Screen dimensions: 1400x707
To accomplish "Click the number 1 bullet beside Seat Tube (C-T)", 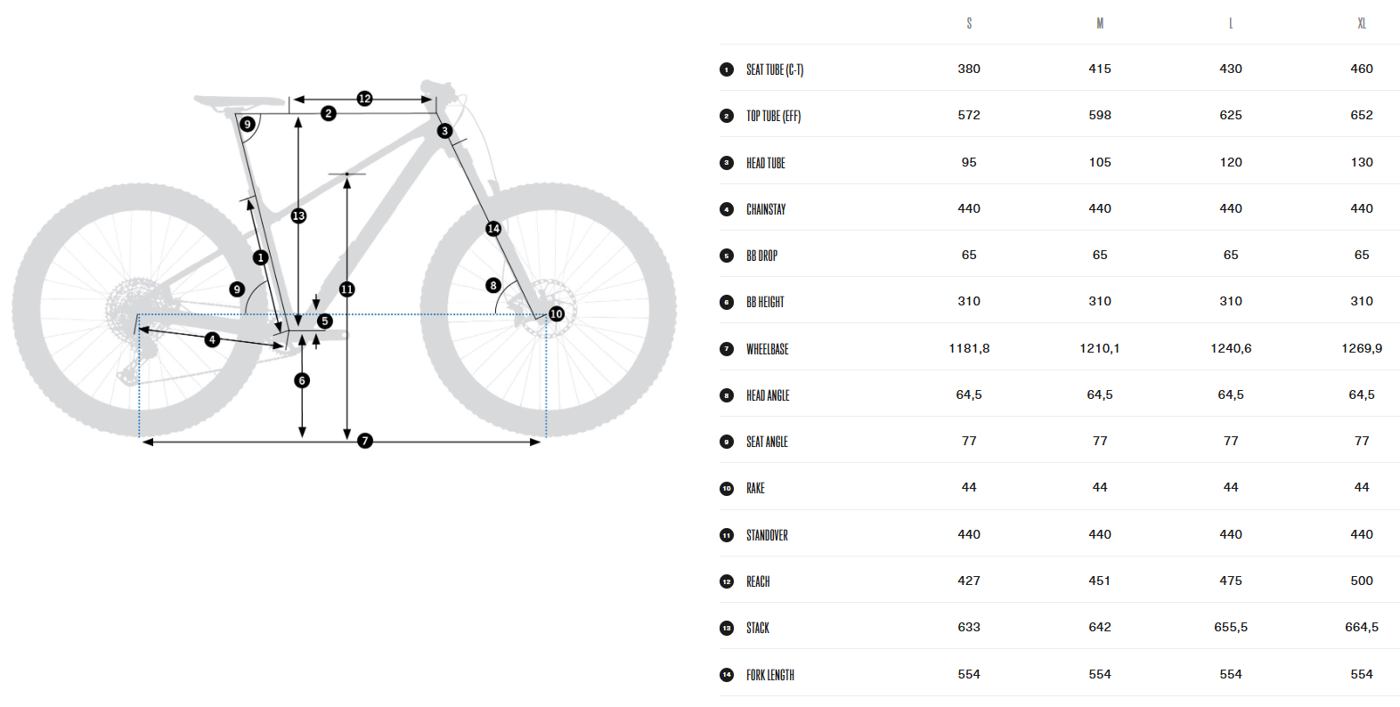I will 727,69.
